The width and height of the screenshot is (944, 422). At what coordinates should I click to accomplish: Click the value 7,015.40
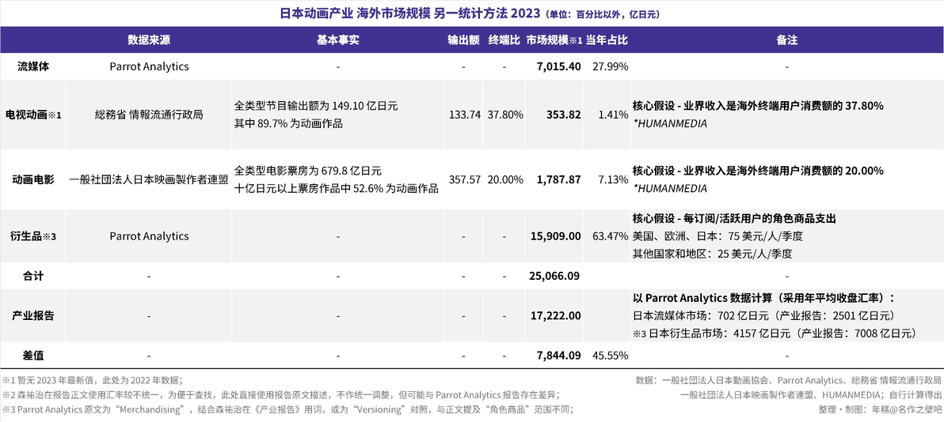pos(558,66)
